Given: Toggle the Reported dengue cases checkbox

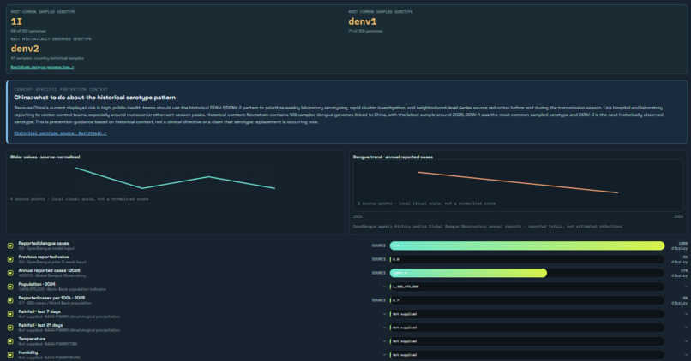Looking at the screenshot, I should pyautogui.click(x=10, y=246).
